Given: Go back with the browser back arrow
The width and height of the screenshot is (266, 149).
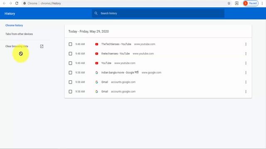Looking at the screenshot, I should 5,3.
